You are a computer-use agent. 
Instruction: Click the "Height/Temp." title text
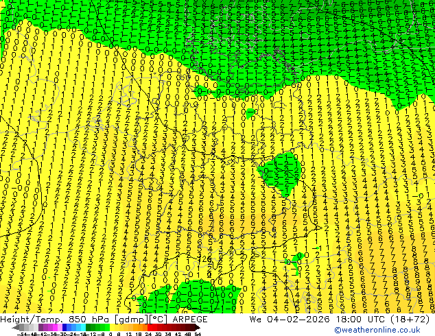click(32, 320)
